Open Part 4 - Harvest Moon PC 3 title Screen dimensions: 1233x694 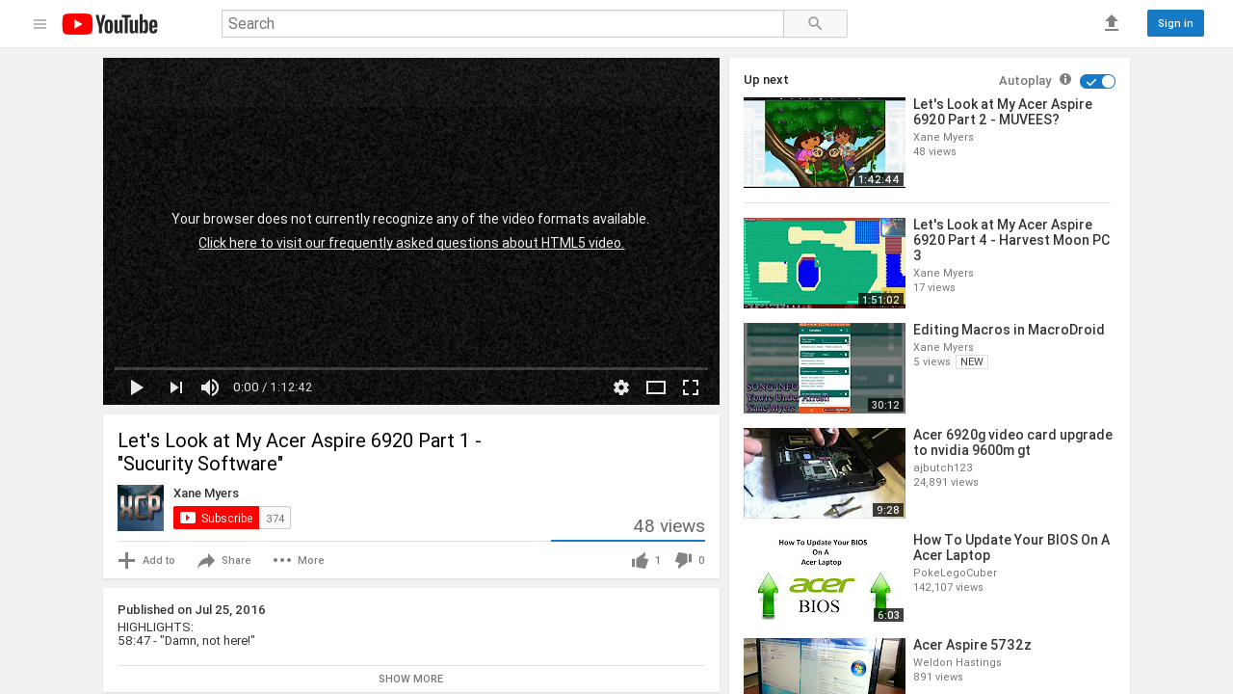[1011, 240]
